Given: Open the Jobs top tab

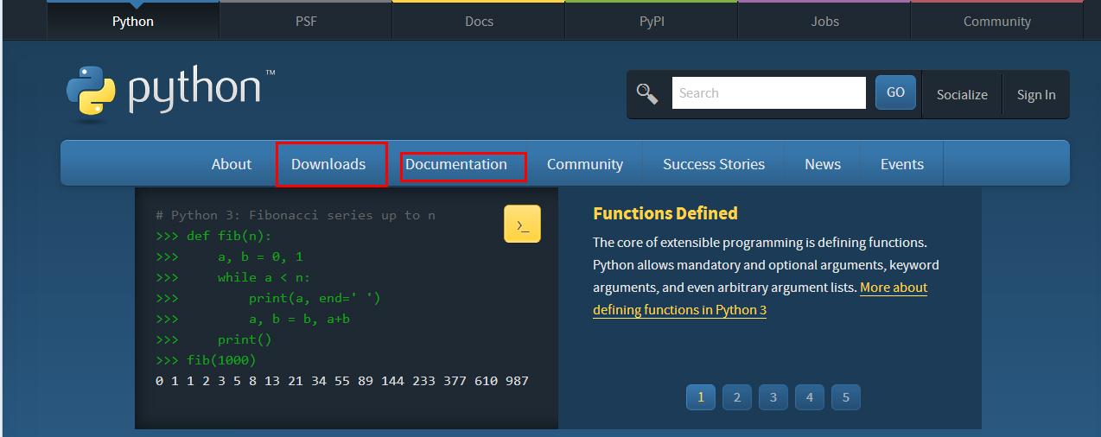Looking at the screenshot, I should (824, 22).
